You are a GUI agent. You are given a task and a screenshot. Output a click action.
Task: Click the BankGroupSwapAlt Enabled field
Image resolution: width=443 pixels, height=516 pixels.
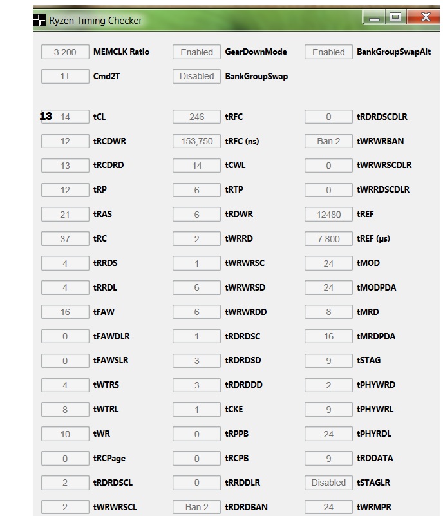328,52
